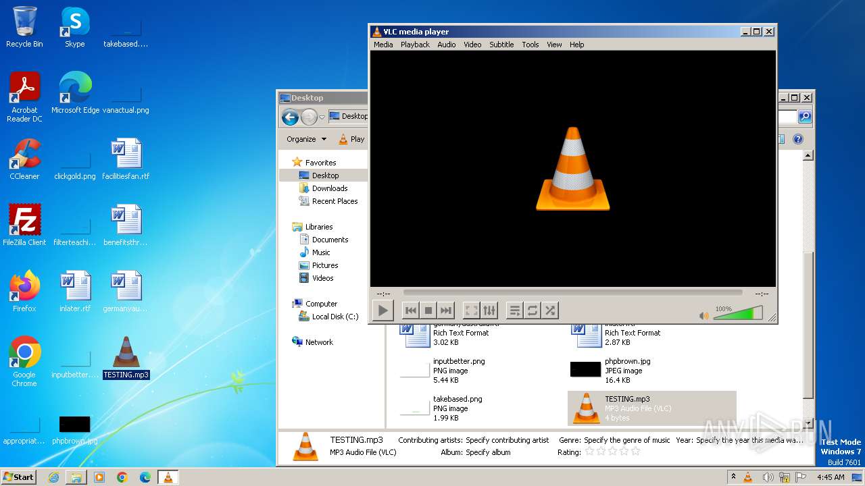Open Documents library
This screenshot has height=486, width=865.
click(330, 240)
